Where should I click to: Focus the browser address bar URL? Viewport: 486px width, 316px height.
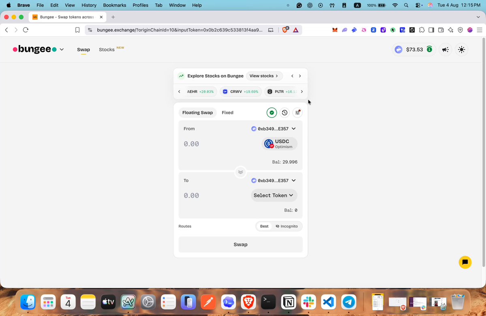(180, 30)
